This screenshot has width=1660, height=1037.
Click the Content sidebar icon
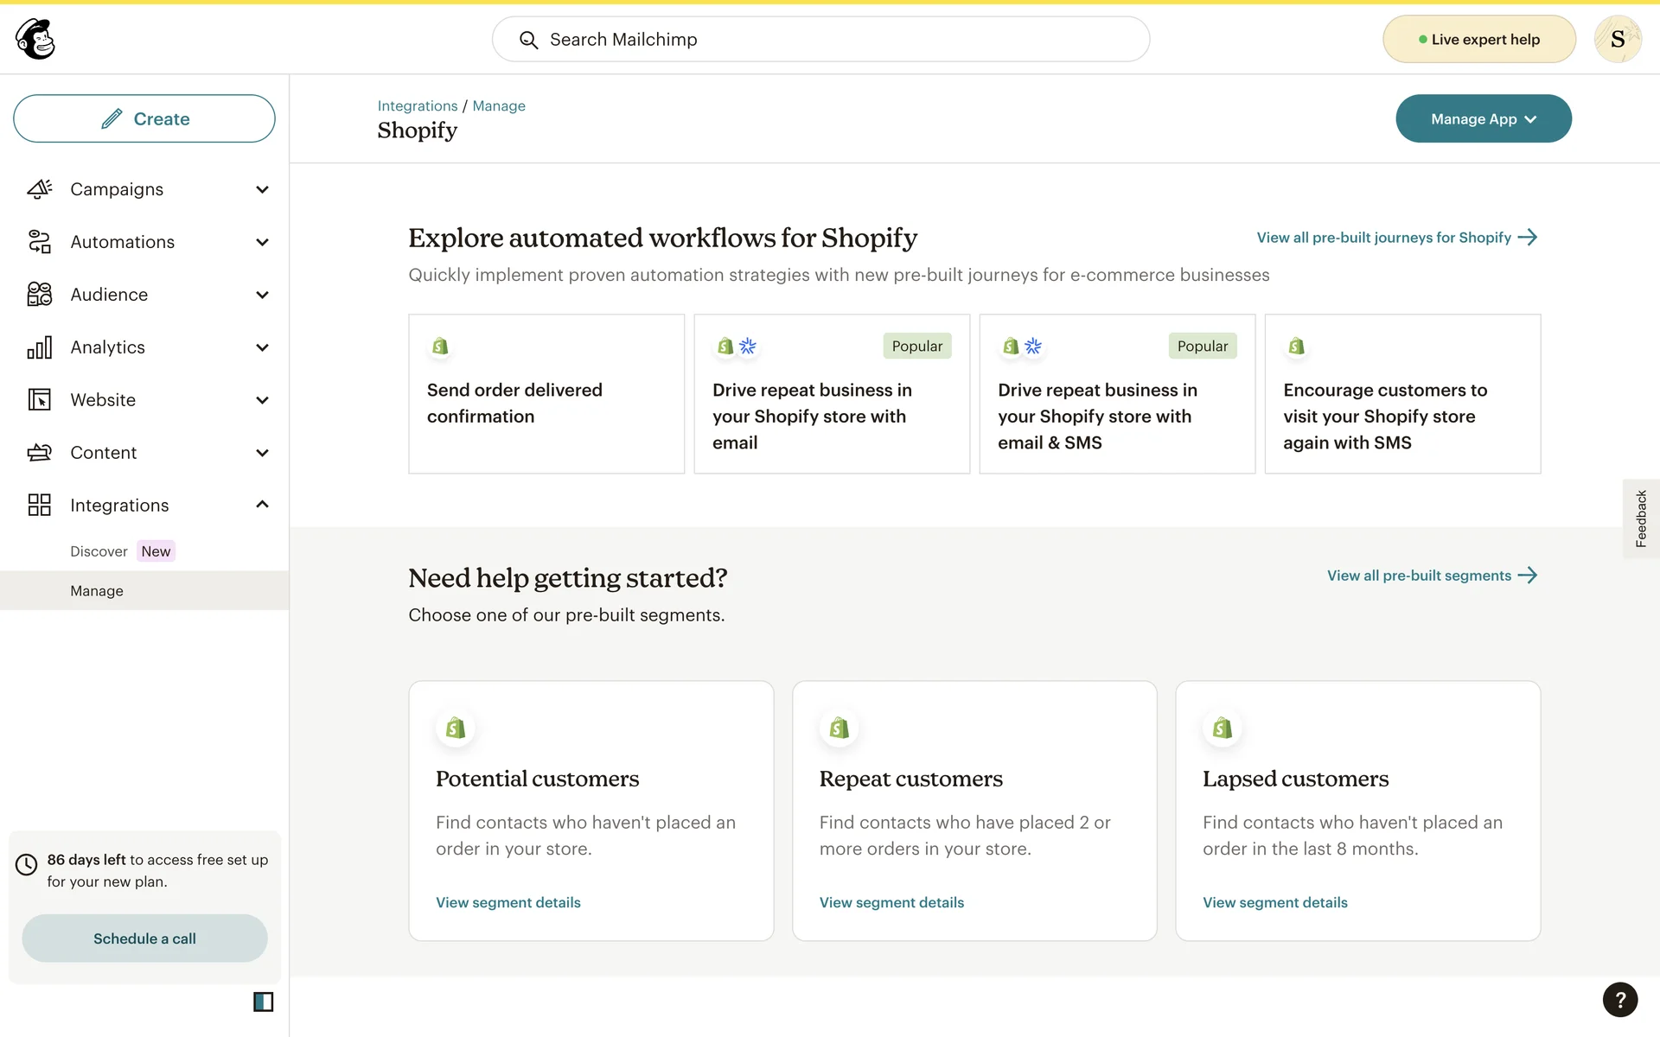tap(40, 453)
